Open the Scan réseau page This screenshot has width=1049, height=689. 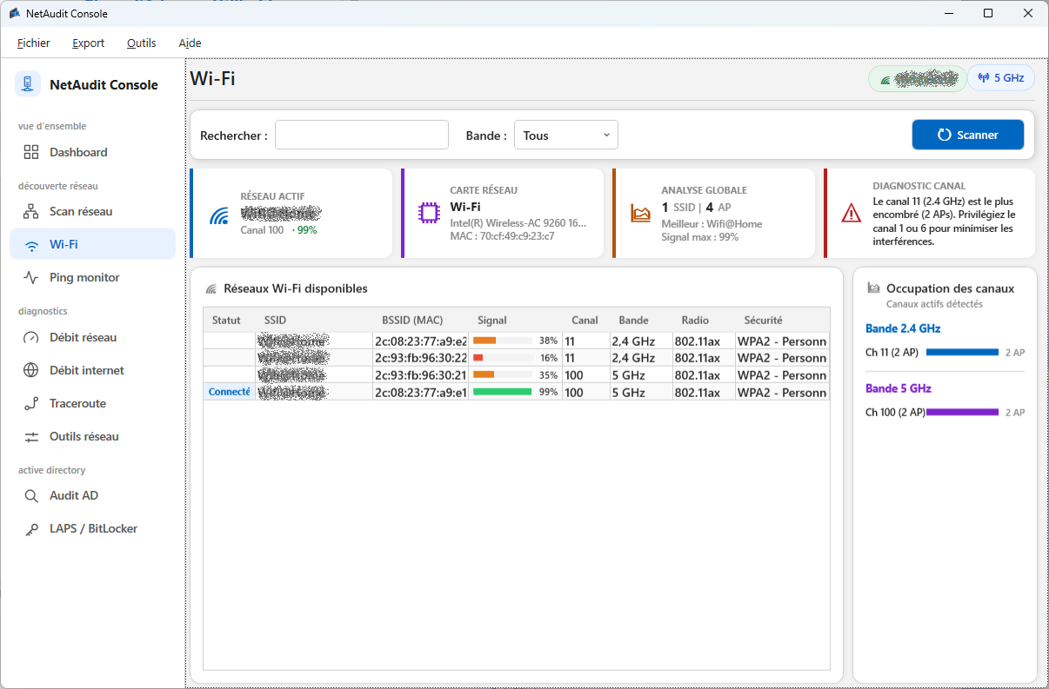click(x=92, y=211)
